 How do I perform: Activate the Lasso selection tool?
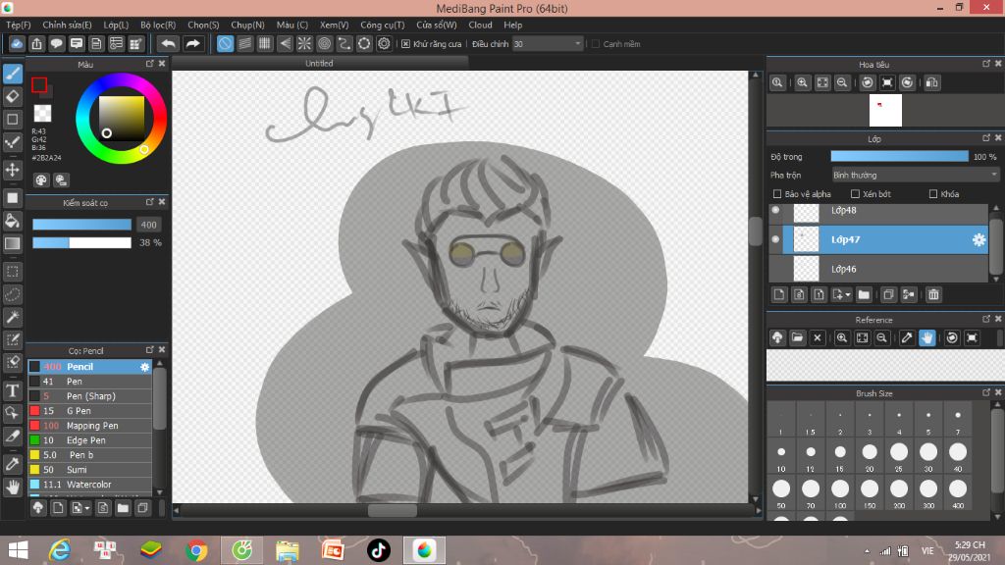point(13,294)
